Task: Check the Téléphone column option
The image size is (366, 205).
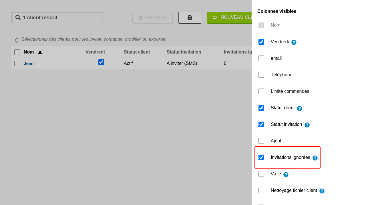Action: point(261,75)
